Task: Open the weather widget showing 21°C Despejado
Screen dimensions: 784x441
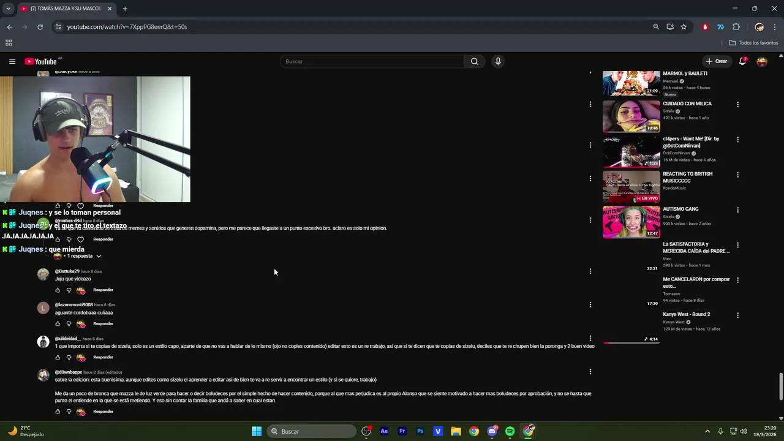Action: pyautogui.click(x=26, y=431)
